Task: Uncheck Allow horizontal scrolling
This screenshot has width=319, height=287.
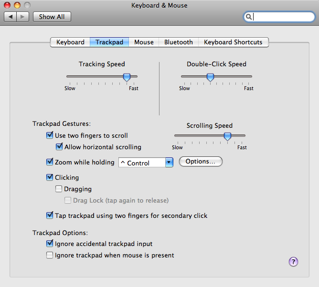Action: (59, 146)
